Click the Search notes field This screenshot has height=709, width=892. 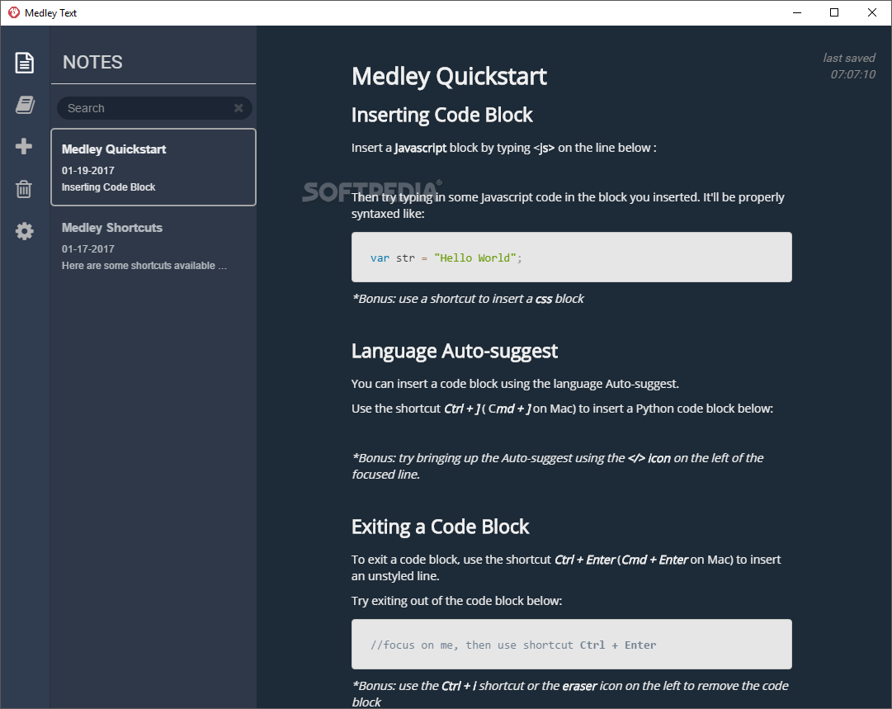154,108
